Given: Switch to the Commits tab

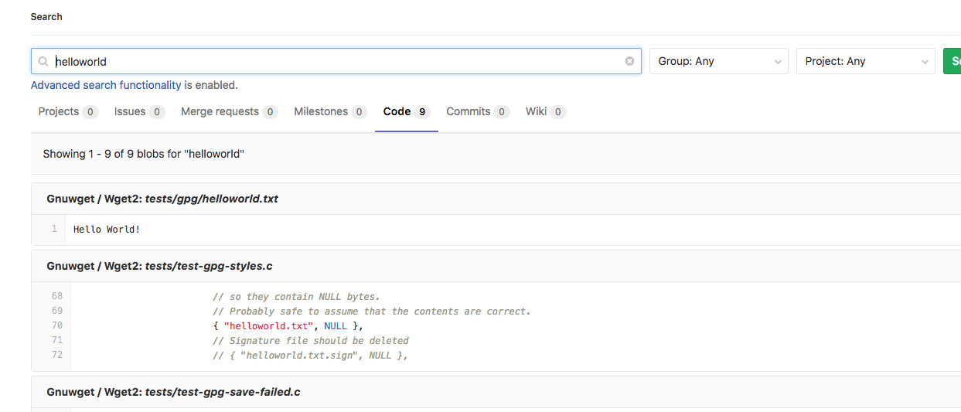Looking at the screenshot, I should tap(478, 111).
